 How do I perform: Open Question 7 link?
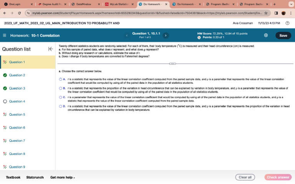coord(17,141)
